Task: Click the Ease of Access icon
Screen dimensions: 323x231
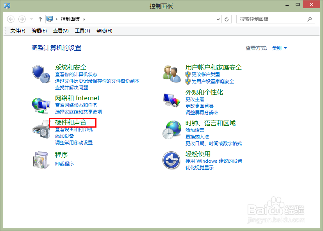Action: (171, 160)
